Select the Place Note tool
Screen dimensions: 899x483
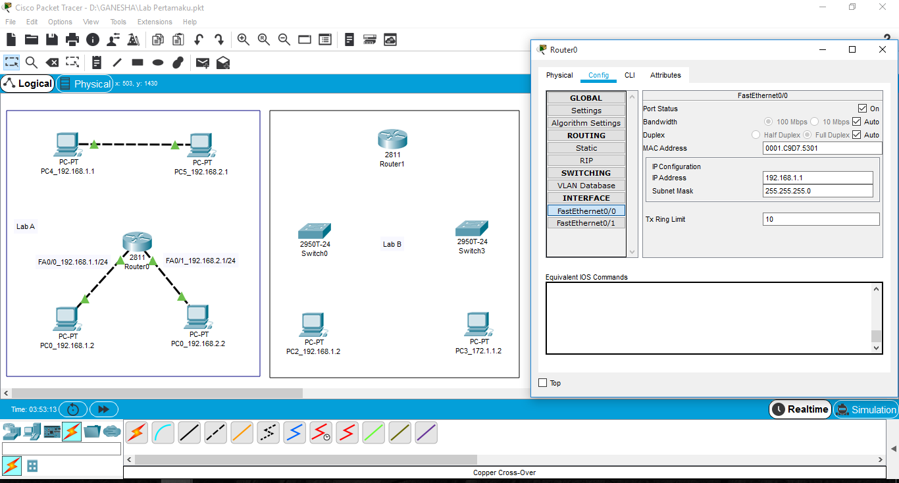tap(97, 63)
